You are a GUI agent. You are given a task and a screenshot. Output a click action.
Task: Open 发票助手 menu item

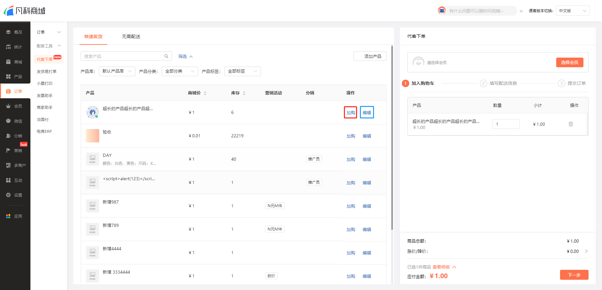click(x=45, y=95)
